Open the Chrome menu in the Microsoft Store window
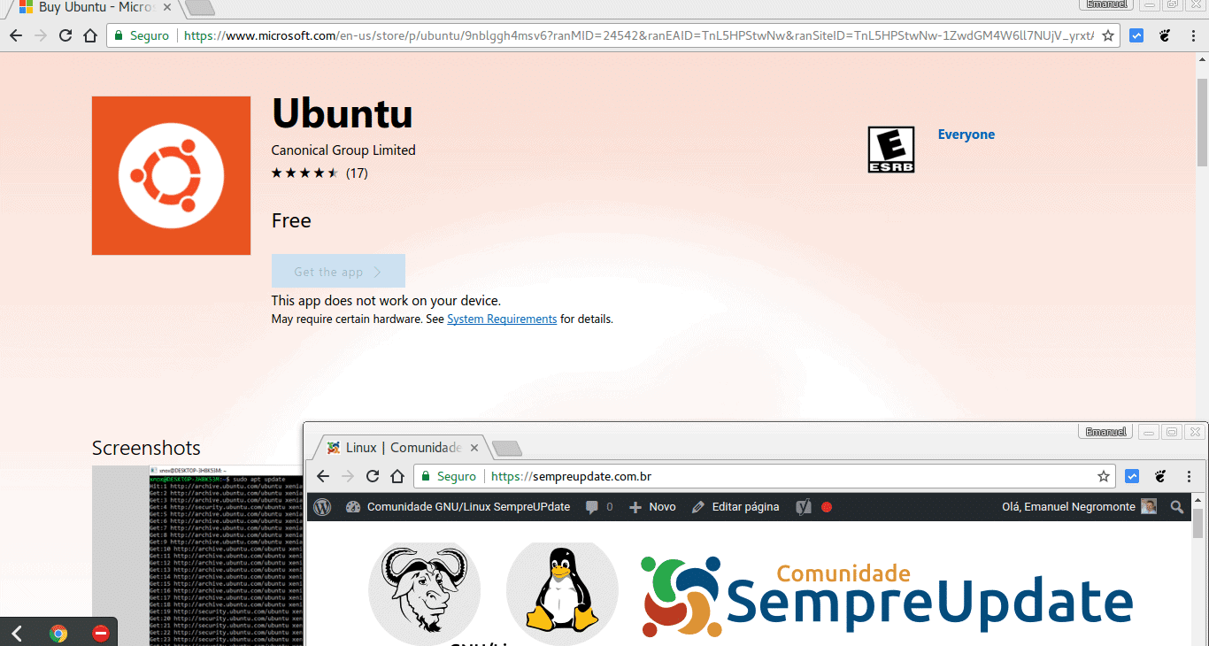The image size is (1209, 646). [1191, 35]
